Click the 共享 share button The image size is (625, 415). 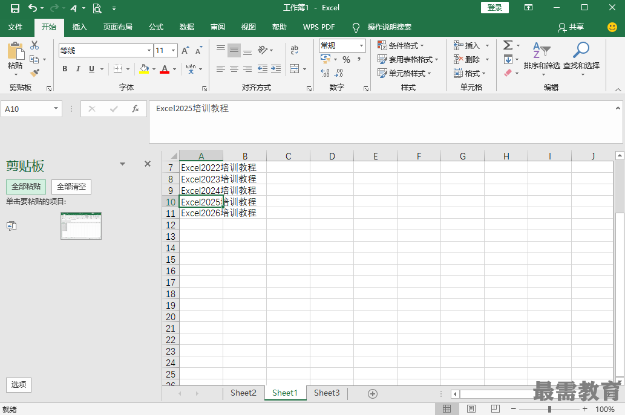point(571,27)
